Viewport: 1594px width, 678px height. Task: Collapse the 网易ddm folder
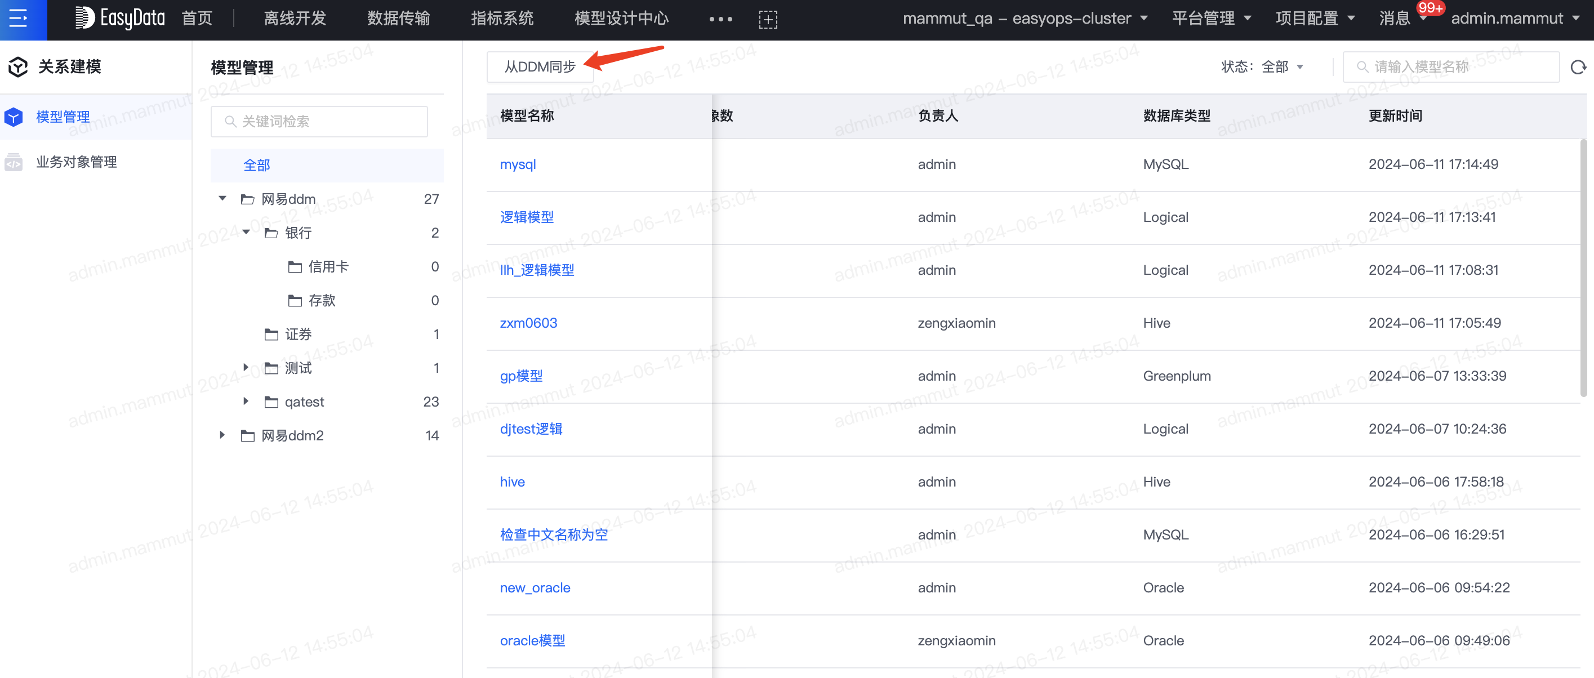click(x=222, y=199)
